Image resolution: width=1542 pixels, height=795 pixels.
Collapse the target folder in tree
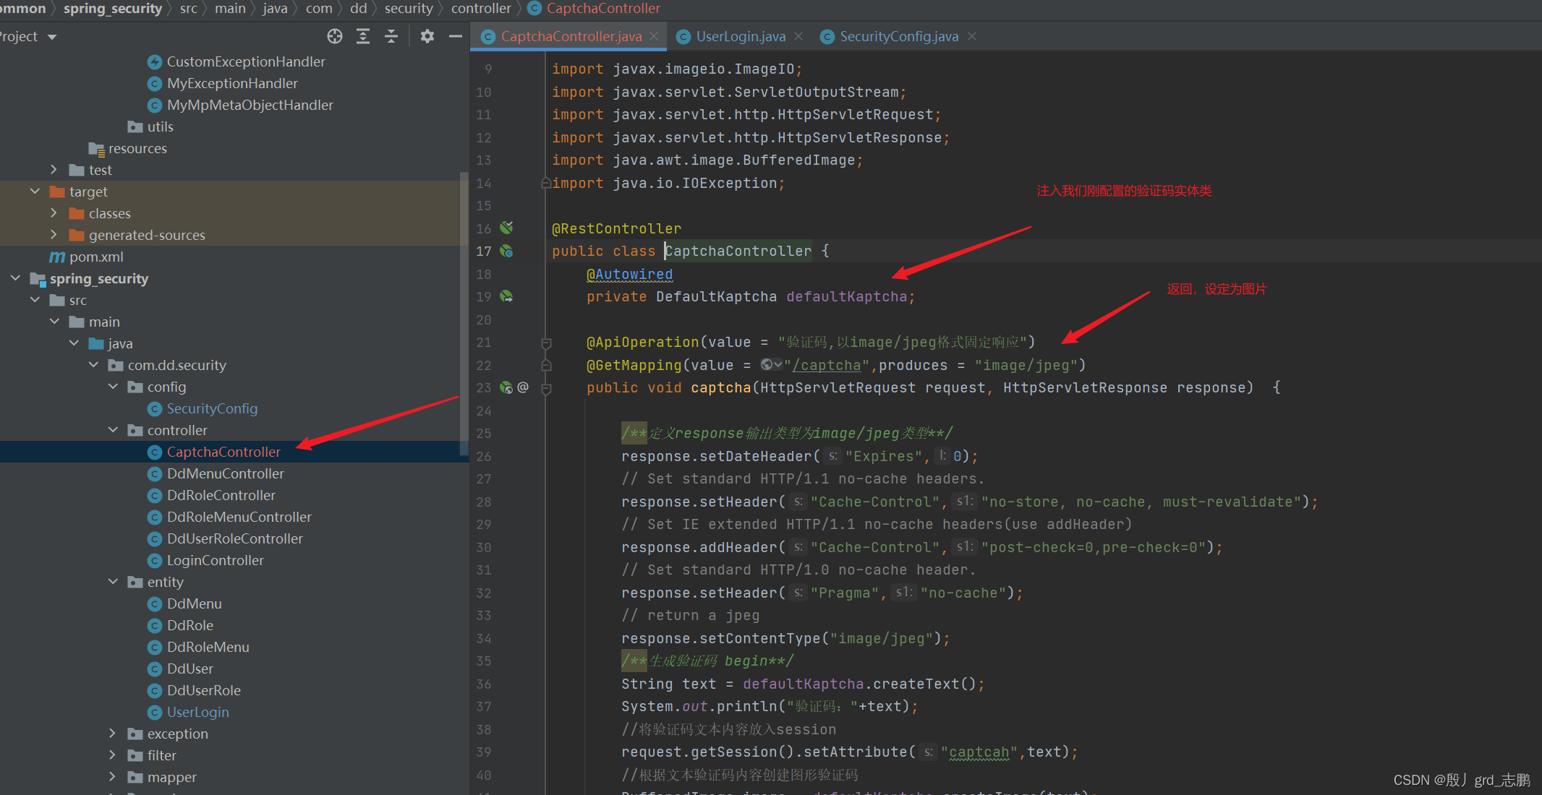pos(35,192)
